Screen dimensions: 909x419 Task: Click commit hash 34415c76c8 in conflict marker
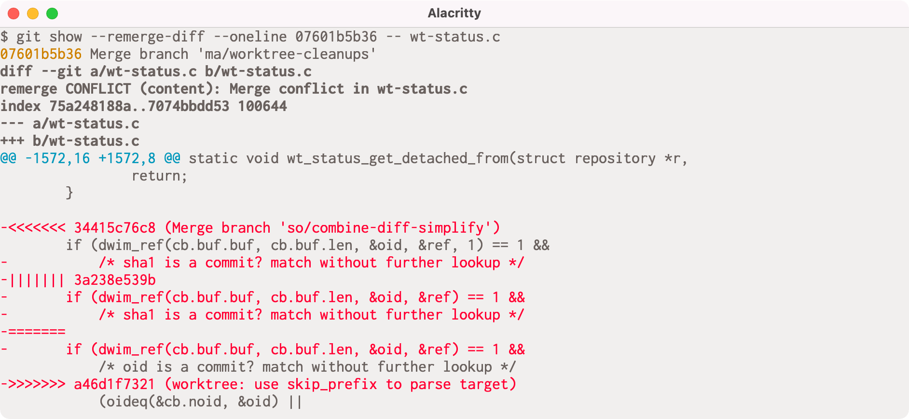[115, 228]
